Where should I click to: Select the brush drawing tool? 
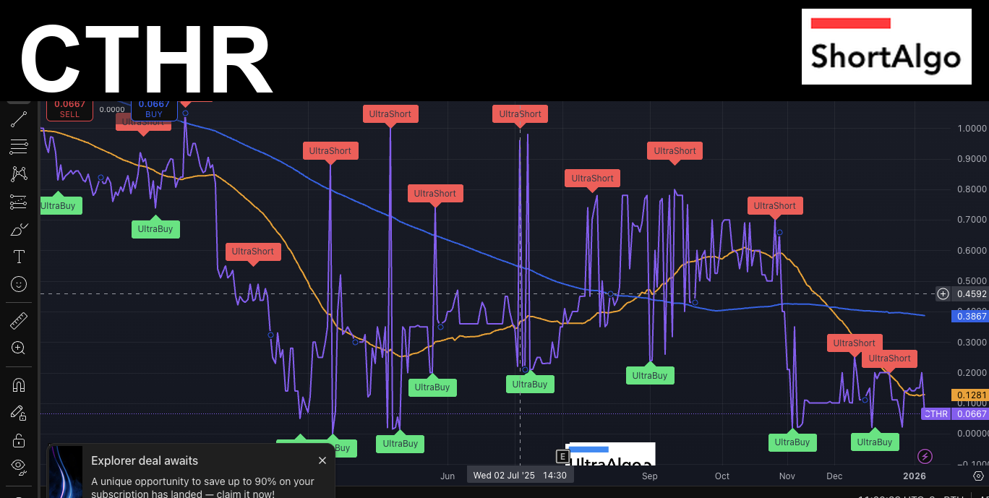[19, 230]
